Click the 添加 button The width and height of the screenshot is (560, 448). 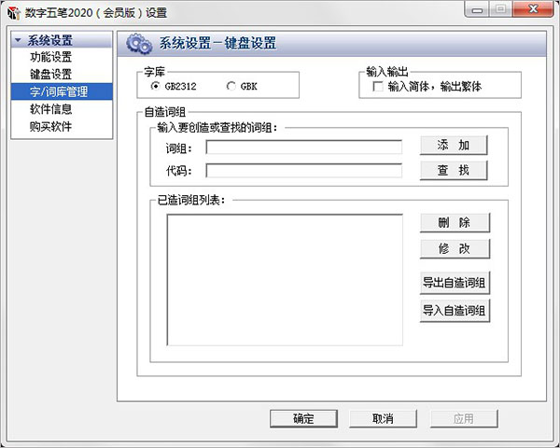point(454,145)
